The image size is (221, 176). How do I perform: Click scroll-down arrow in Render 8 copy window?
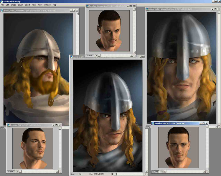134,52
